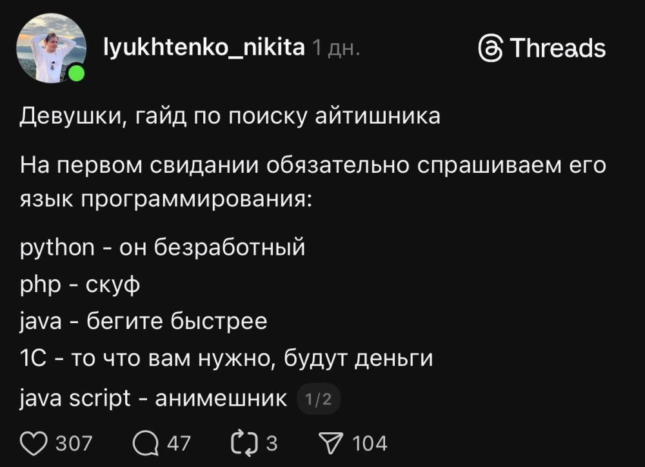
Task: Click the Threads wordmark text
Action: (558, 49)
